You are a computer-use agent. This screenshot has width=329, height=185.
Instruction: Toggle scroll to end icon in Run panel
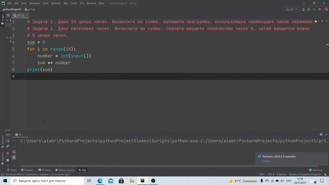point(14,157)
